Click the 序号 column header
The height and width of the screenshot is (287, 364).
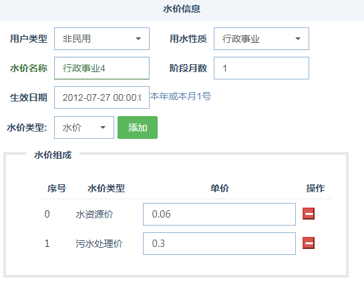click(x=57, y=188)
